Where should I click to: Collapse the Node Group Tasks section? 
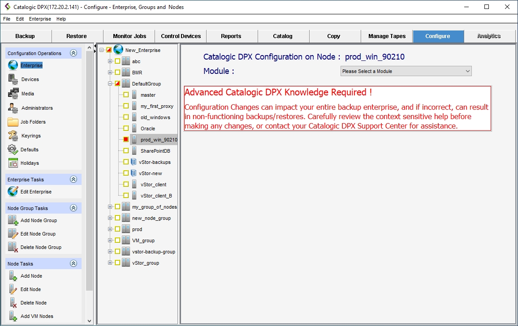(73, 208)
